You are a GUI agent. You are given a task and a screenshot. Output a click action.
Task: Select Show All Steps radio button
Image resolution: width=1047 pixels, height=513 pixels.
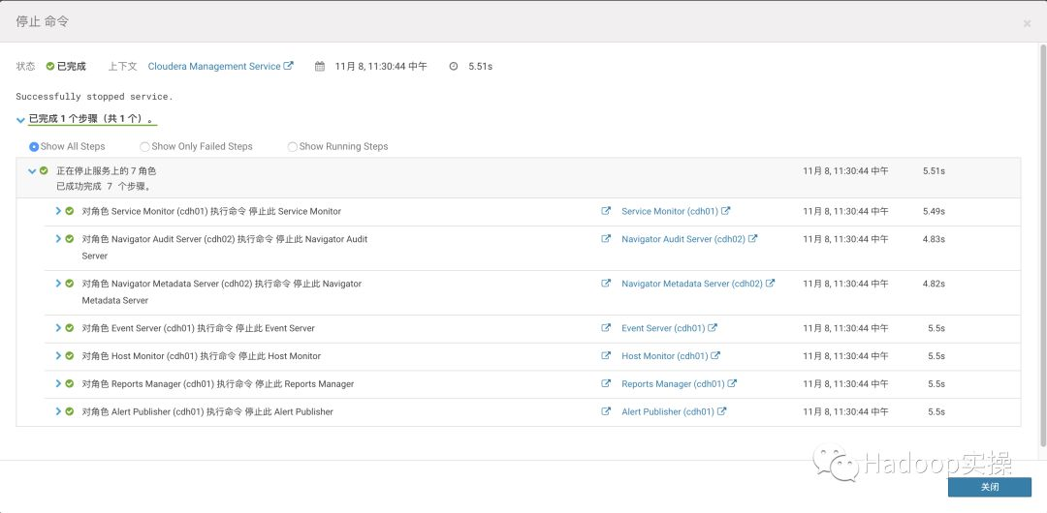(34, 147)
